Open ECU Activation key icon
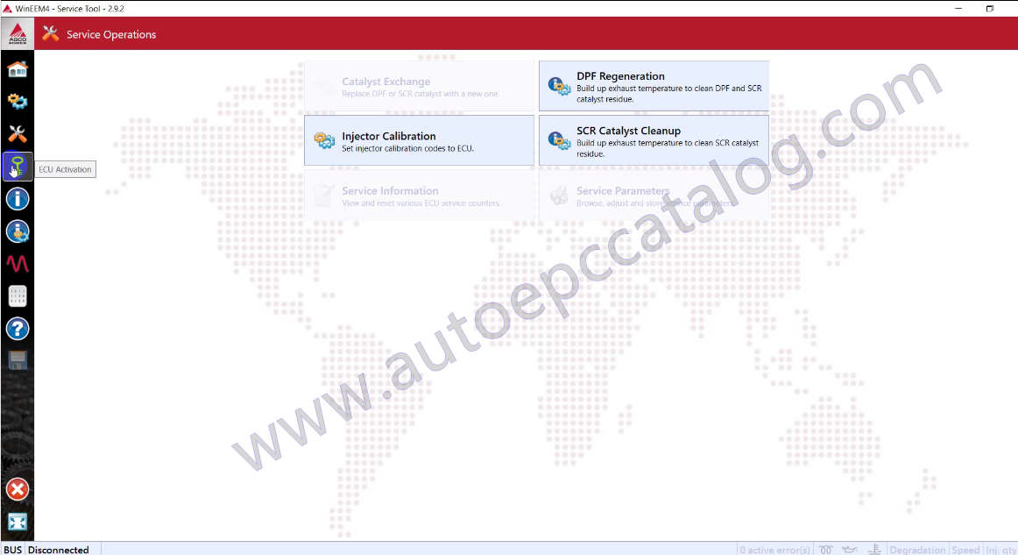Image resolution: width=1018 pixels, height=555 pixels. (x=18, y=167)
